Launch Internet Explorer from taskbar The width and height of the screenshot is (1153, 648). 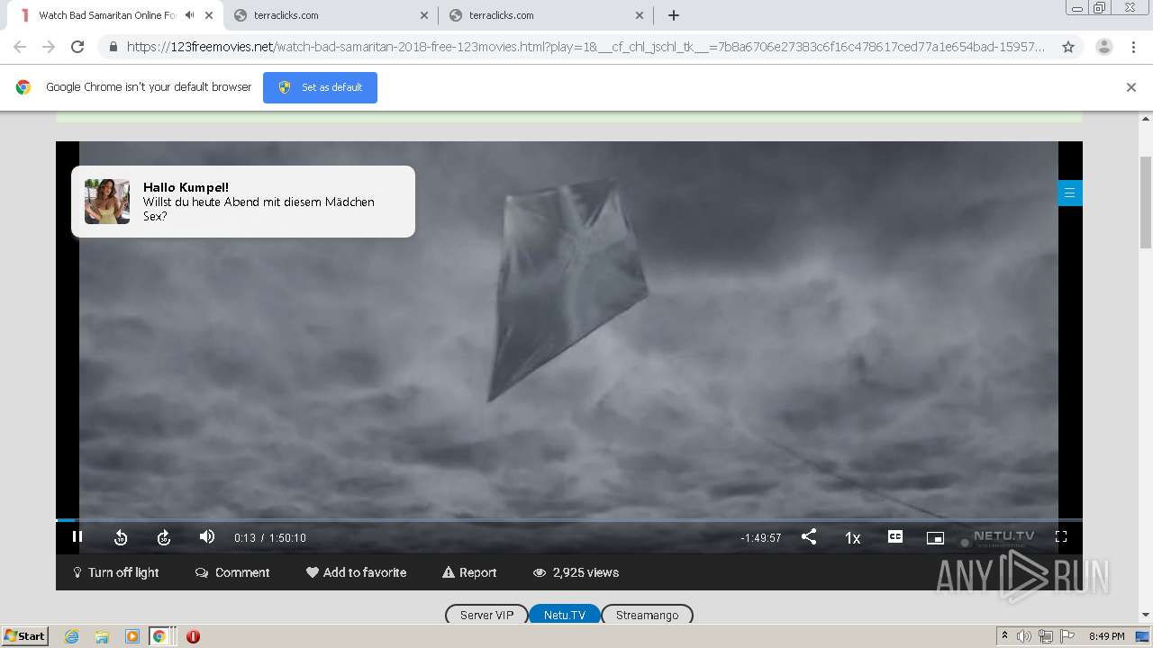(x=72, y=636)
